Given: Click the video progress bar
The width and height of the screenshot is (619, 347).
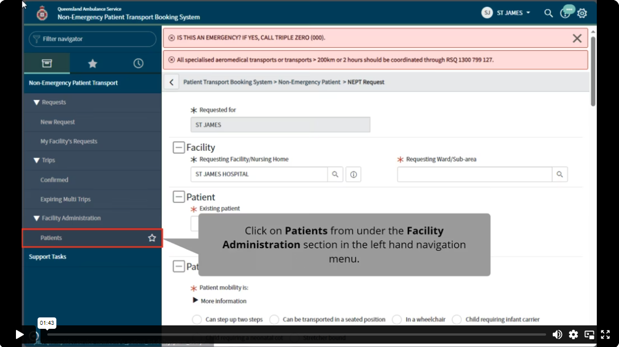Looking at the screenshot, I should point(296,335).
